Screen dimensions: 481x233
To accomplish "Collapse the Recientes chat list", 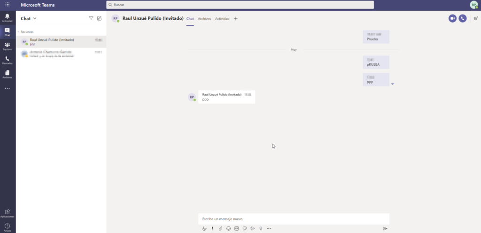I will pyautogui.click(x=19, y=32).
